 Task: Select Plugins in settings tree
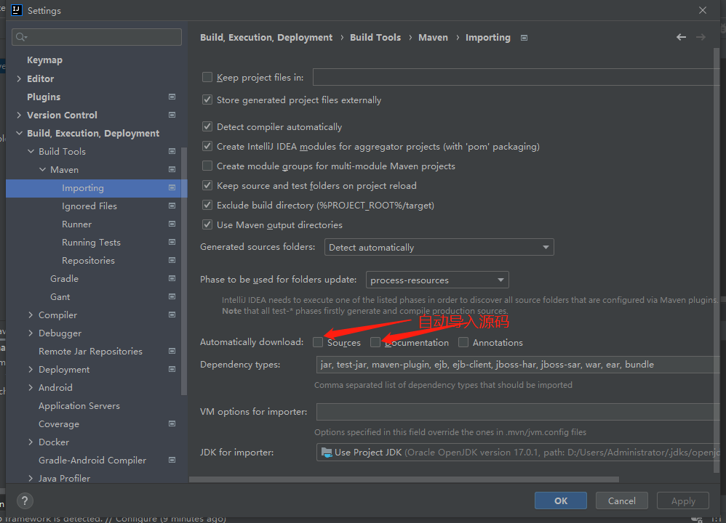[44, 97]
